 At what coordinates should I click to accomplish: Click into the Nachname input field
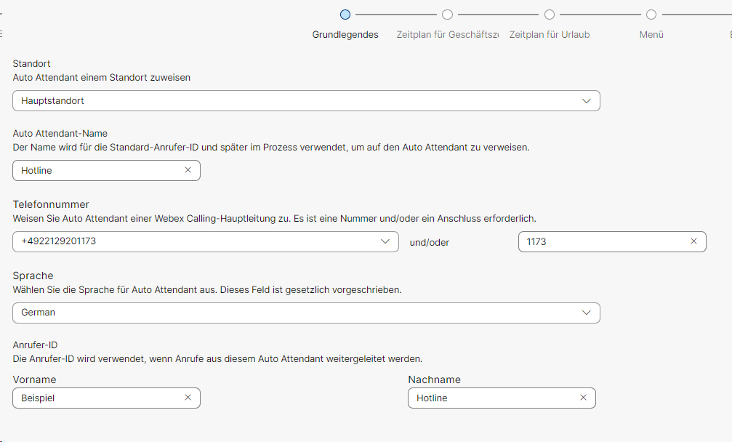pos(491,398)
